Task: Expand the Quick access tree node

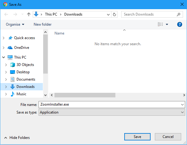Action: point(4,38)
